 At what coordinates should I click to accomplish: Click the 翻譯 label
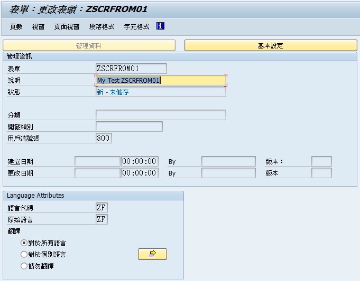14,231
